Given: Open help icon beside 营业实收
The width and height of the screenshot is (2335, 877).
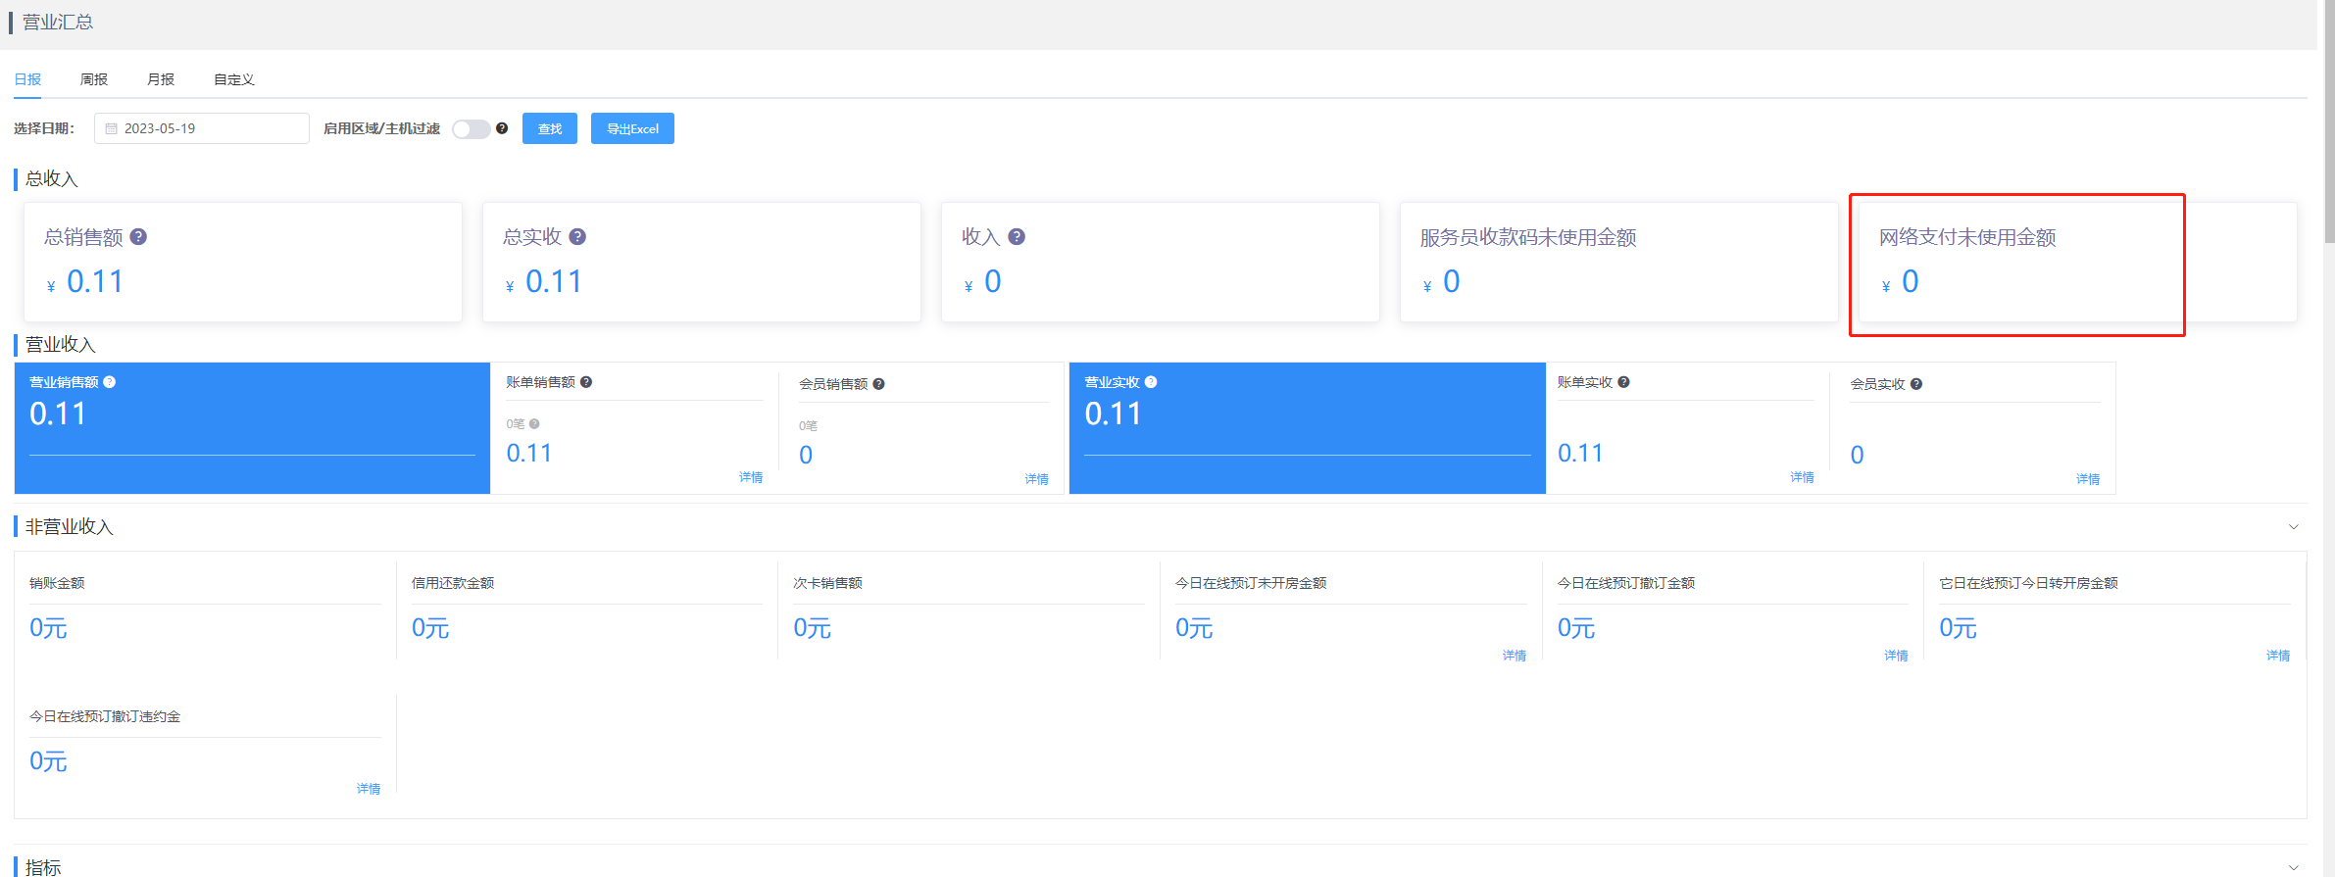Looking at the screenshot, I should pyautogui.click(x=1151, y=382).
